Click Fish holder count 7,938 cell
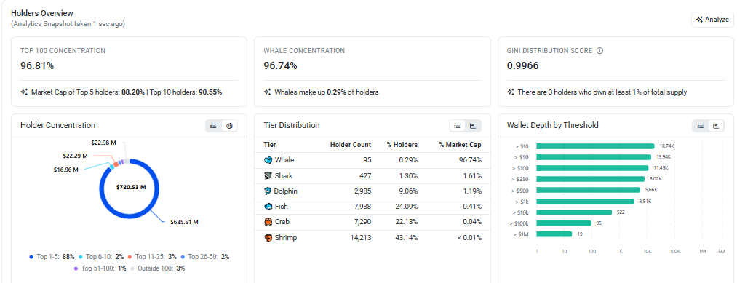 pos(363,207)
